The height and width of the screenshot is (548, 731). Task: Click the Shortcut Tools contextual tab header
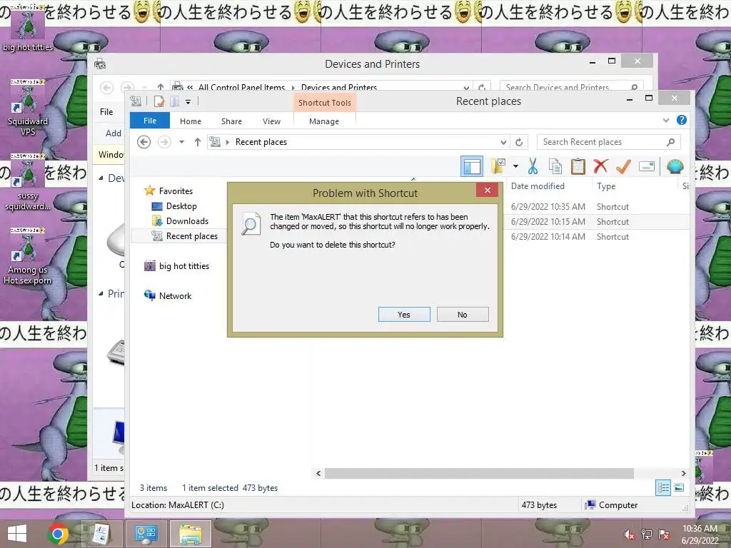tap(325, 103)
